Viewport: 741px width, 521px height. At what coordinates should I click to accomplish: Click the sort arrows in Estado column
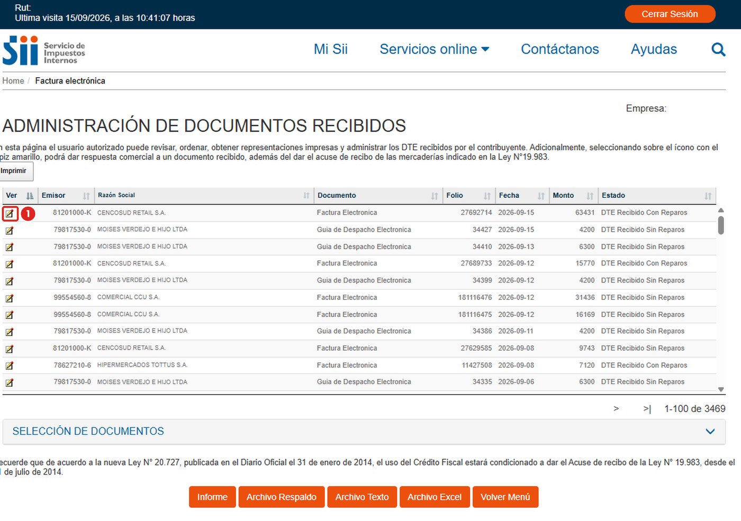[708, 196]
